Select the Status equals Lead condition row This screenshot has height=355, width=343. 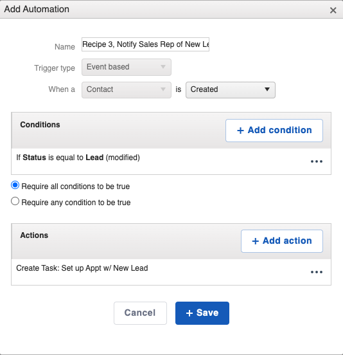(x=171, y=161)
